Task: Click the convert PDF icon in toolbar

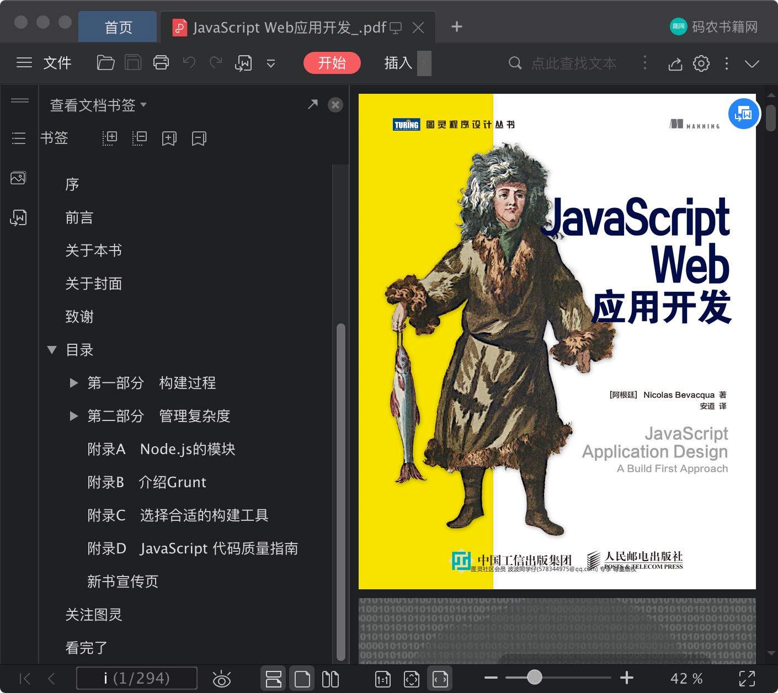Action: [243, 63]
